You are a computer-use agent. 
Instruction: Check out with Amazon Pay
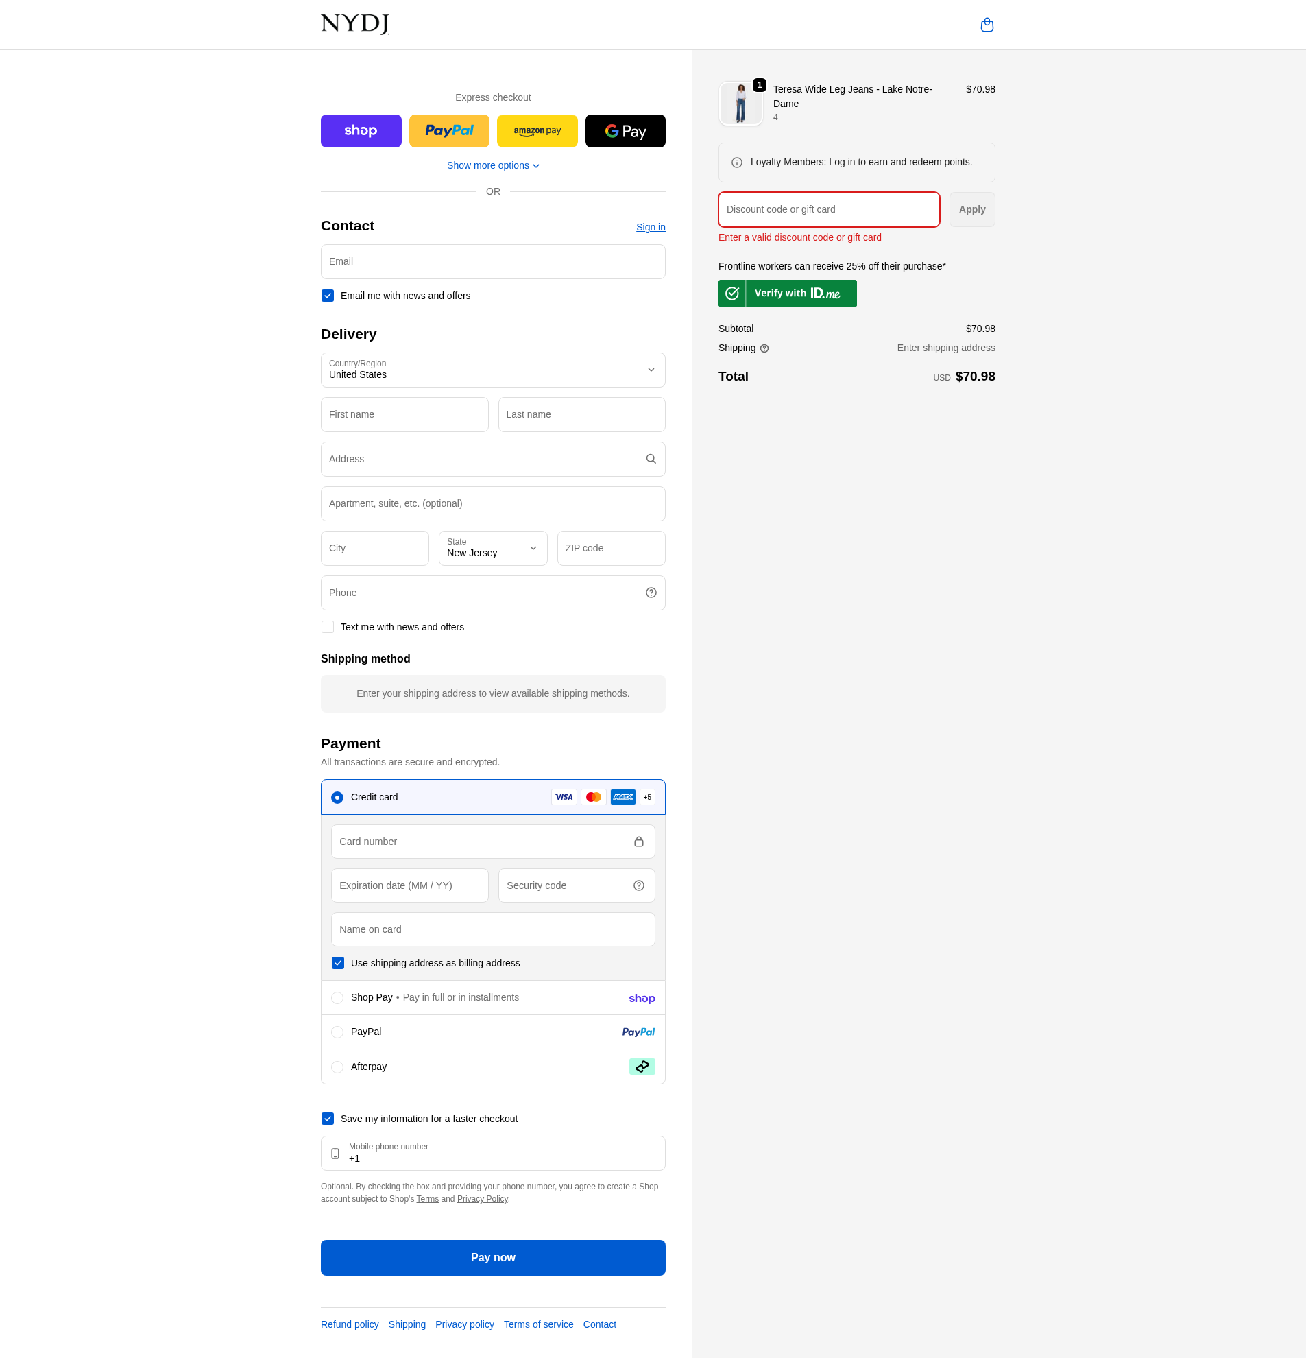(537, 131)
